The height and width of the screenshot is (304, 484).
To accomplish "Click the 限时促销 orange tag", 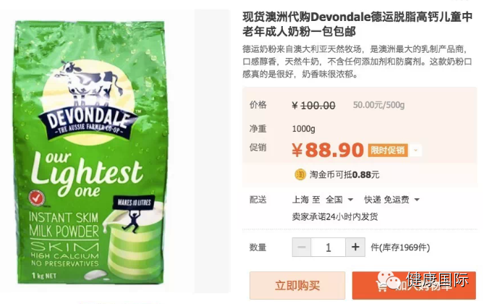I will click(388, 151).
